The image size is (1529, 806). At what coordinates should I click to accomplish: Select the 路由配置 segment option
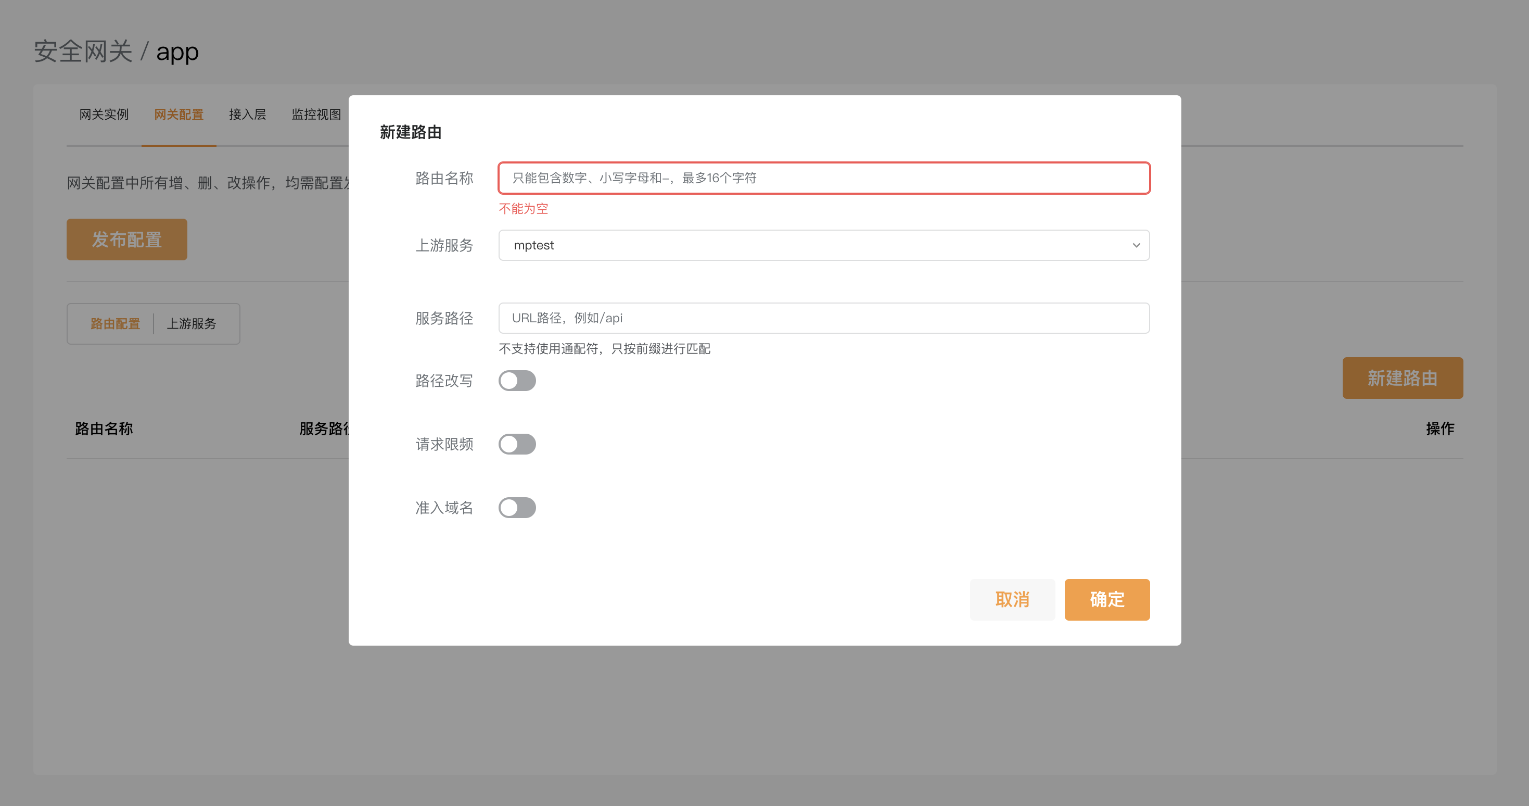coord(115,324)
